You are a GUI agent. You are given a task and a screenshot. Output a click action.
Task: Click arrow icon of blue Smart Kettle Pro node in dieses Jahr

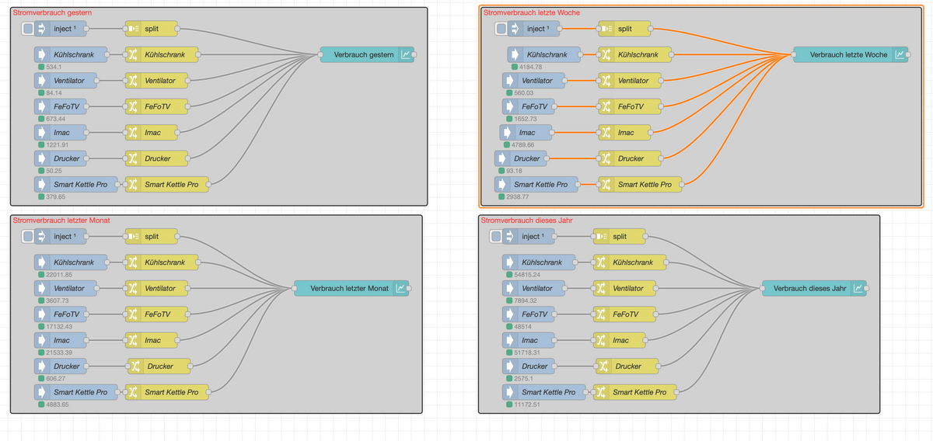510,392
